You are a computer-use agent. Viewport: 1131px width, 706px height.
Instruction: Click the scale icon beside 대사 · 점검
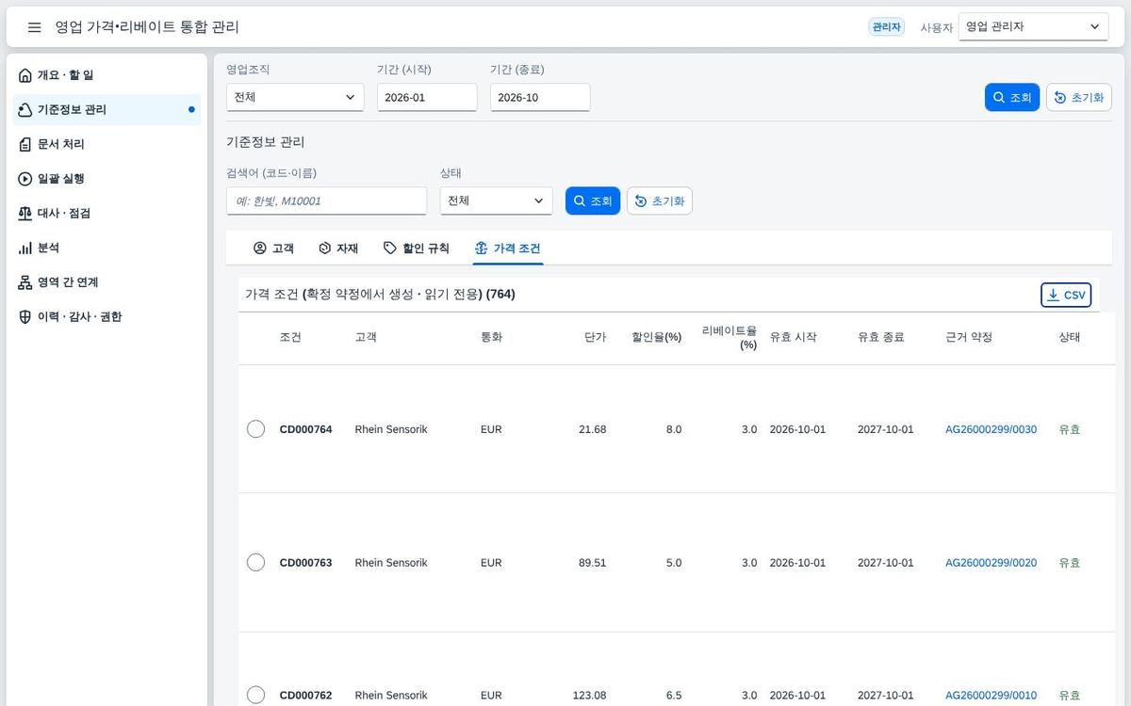tap(25, 214)
